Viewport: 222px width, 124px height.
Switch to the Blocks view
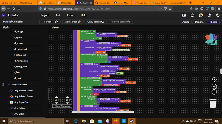click(x=214, y=22)
